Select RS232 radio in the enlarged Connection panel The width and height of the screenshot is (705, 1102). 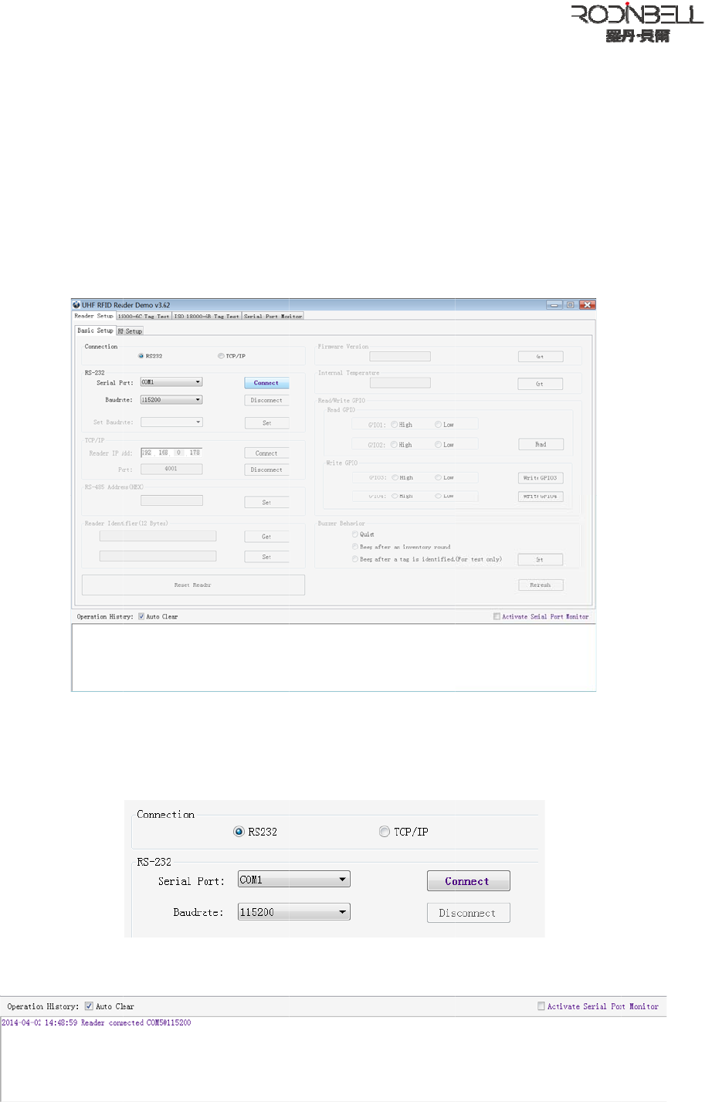[239, 832]
